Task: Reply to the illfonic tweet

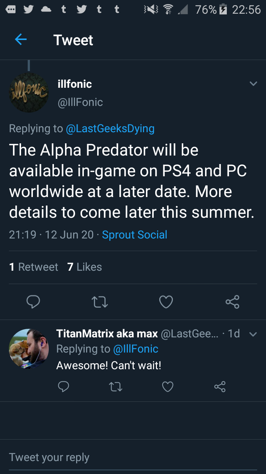Action: 33,302
